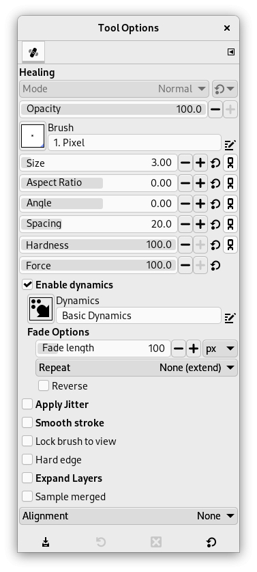
Task: Decrease Opacity with the minus button
Action: tap(215, 109)
